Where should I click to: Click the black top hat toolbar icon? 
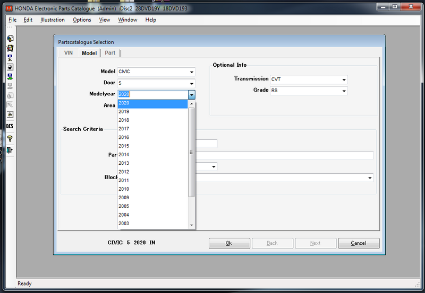tap(10, 67)
